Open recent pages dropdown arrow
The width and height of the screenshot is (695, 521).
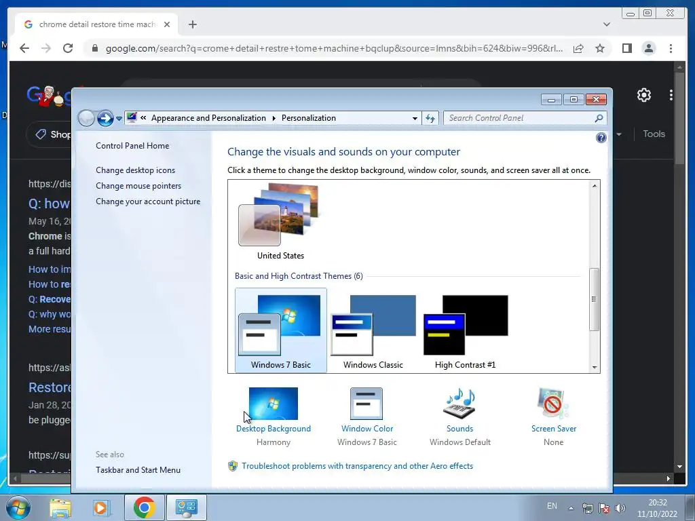[x=119, y=118]
